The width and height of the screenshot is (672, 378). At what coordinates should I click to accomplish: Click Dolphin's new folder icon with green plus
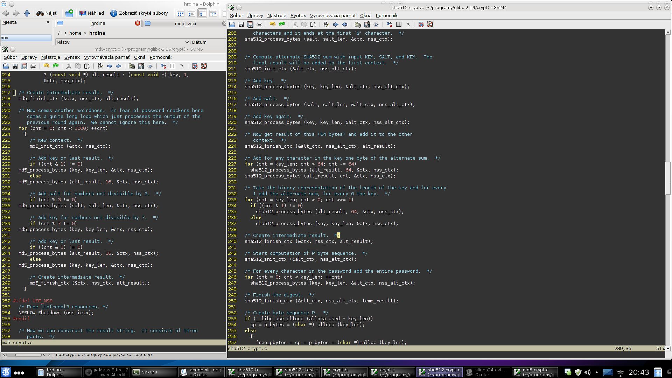69,13
